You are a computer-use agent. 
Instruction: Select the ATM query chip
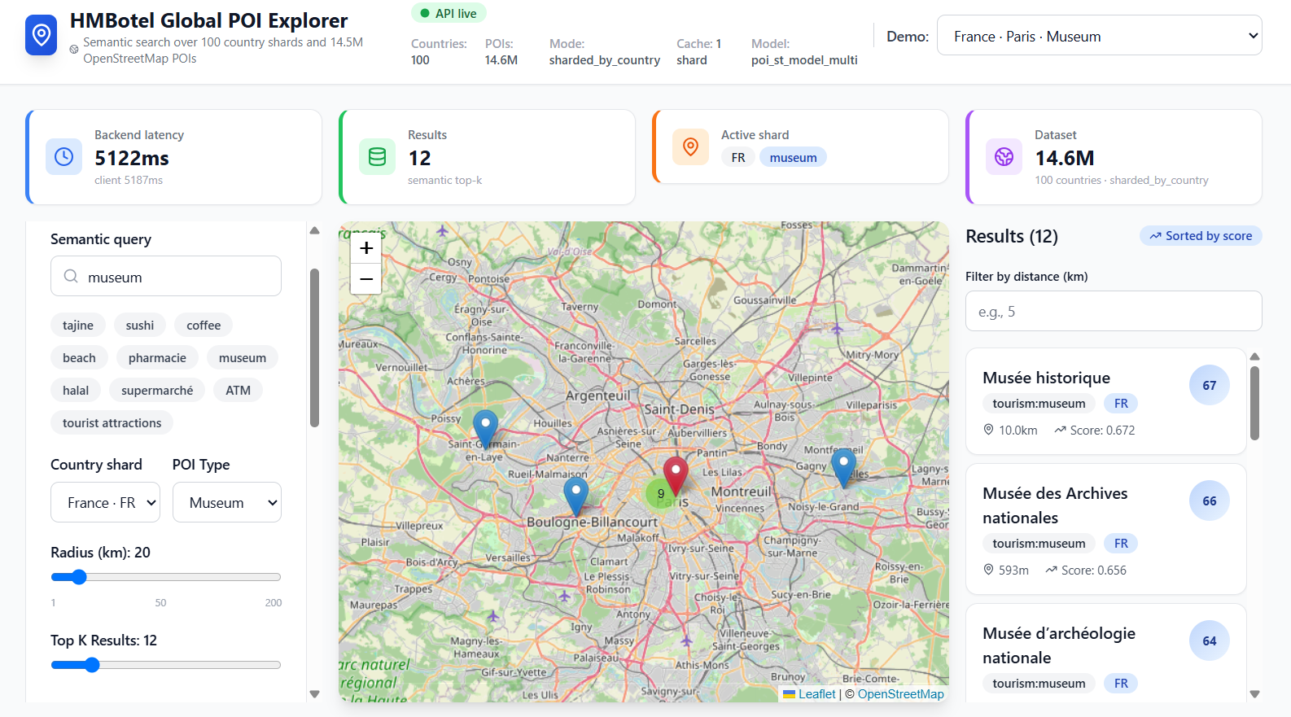point(238,390)
